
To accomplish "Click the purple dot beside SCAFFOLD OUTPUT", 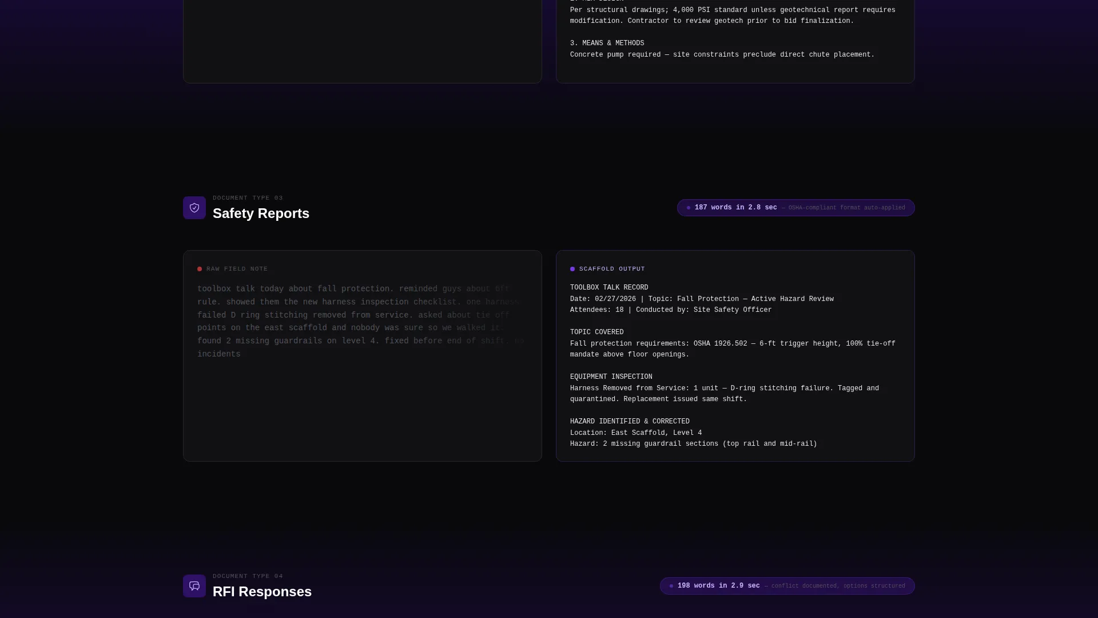I will pos(572,269).
